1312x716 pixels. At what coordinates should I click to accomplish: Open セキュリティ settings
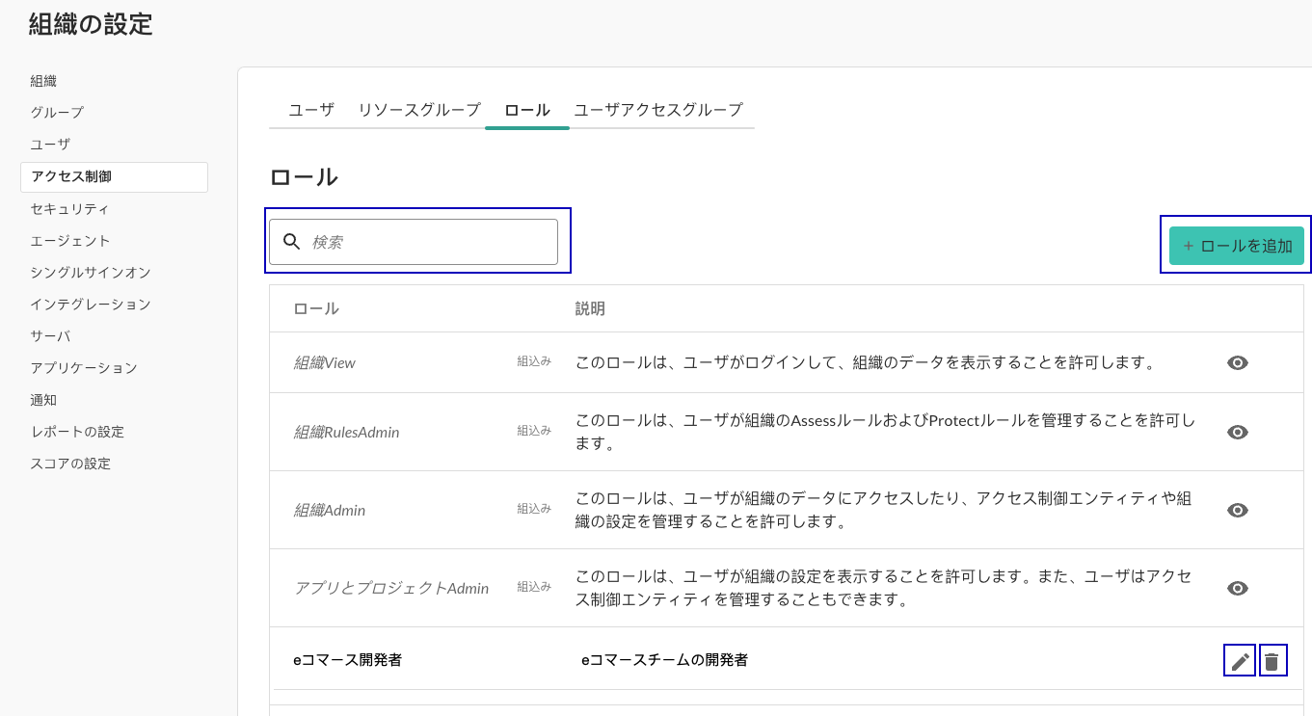pyautogui.click(x=69, y=209)
